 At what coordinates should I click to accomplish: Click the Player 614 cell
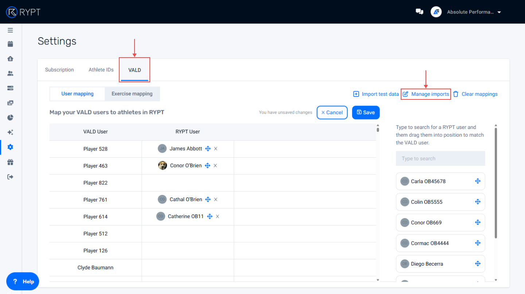pyautogui.click(x=96, y=217)
